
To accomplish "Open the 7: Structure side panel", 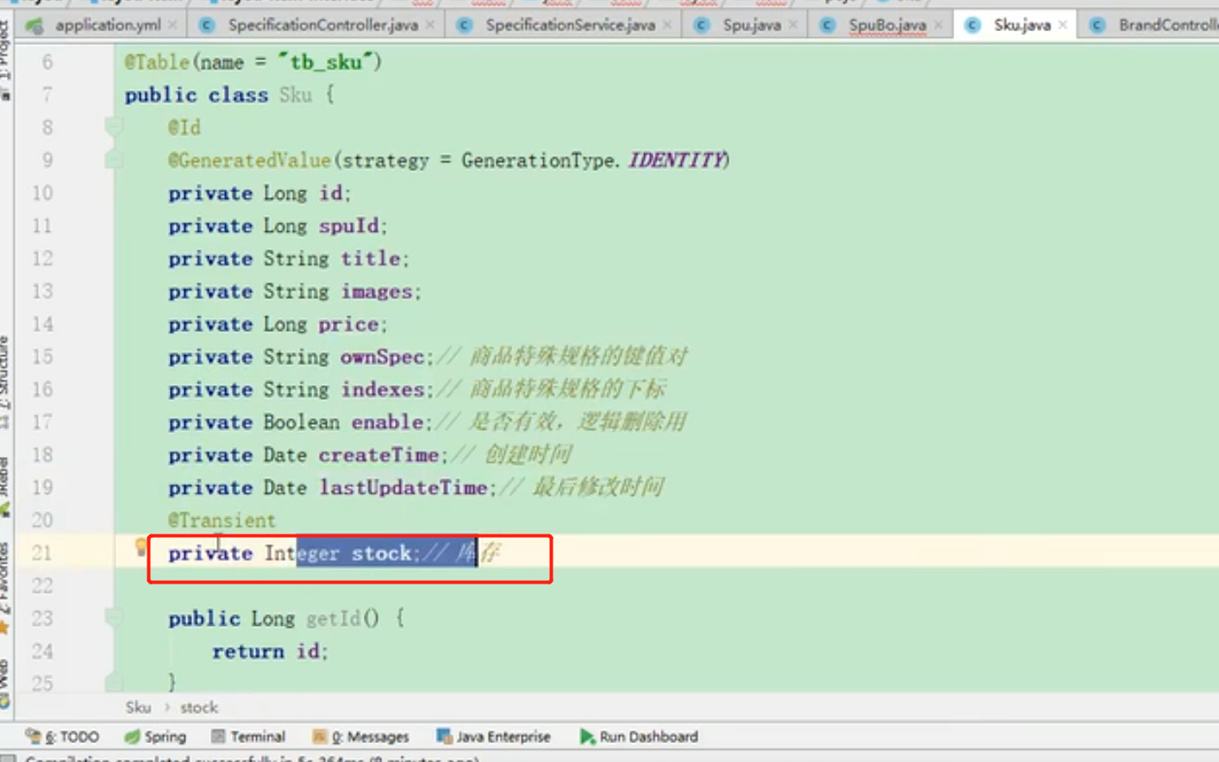I will click(5, 383).
